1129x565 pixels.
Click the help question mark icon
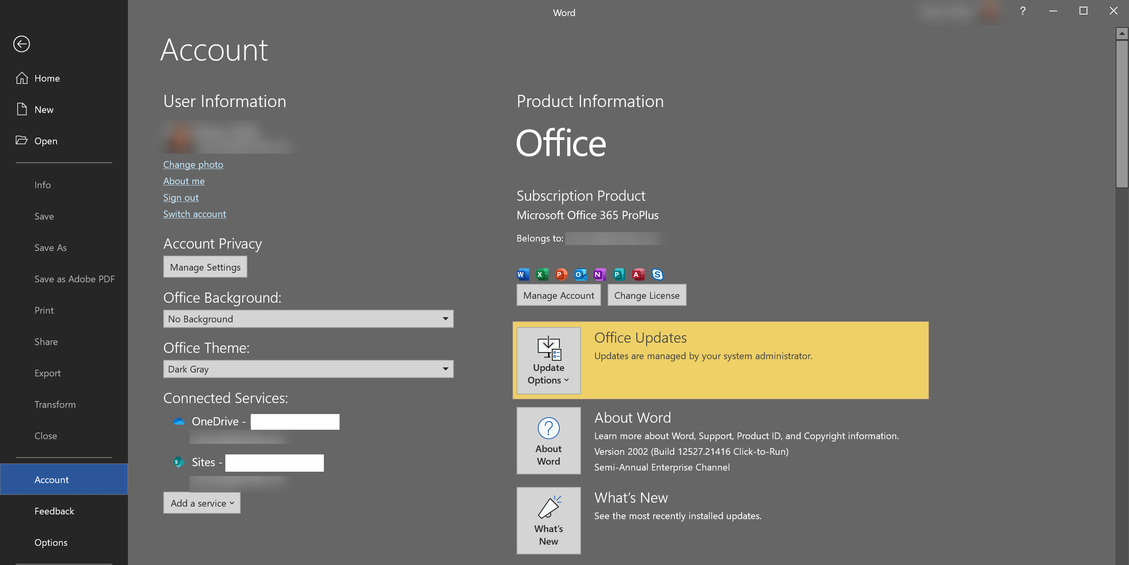point(1023,11)
